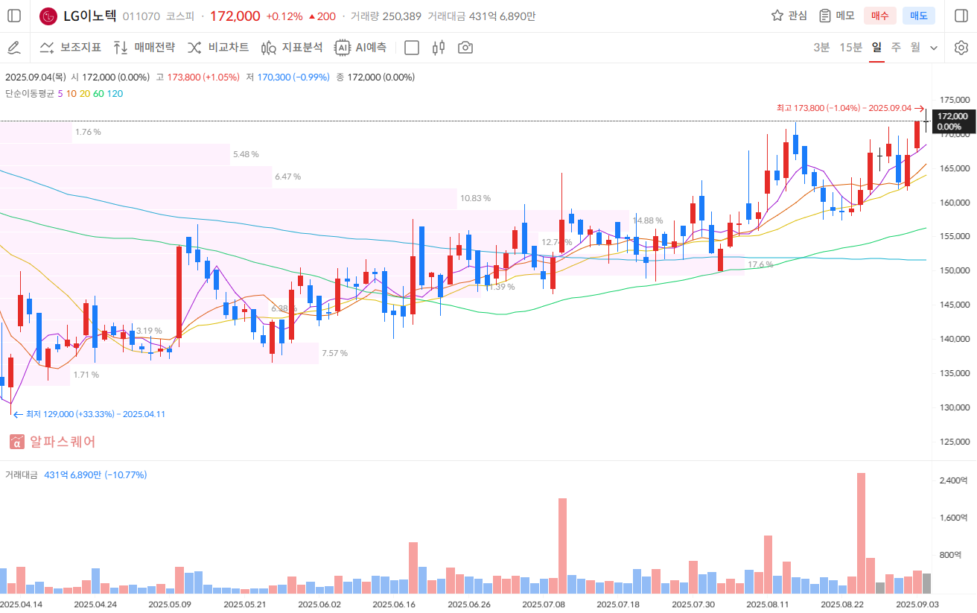977x613 pixels.
Task: Toggle the square checkbox in toolbar
Action: tap(412, 48)
